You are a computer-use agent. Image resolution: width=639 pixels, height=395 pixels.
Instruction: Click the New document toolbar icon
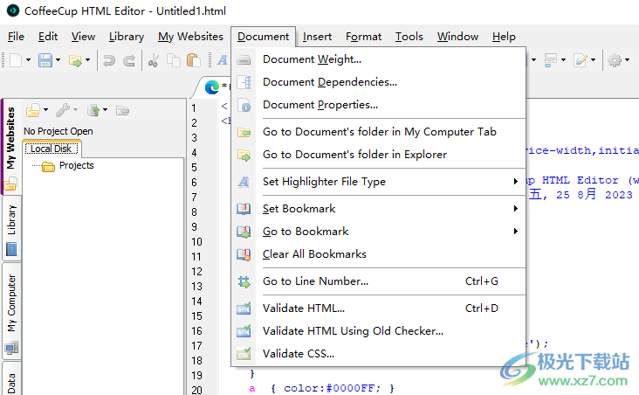pos(16,60)
